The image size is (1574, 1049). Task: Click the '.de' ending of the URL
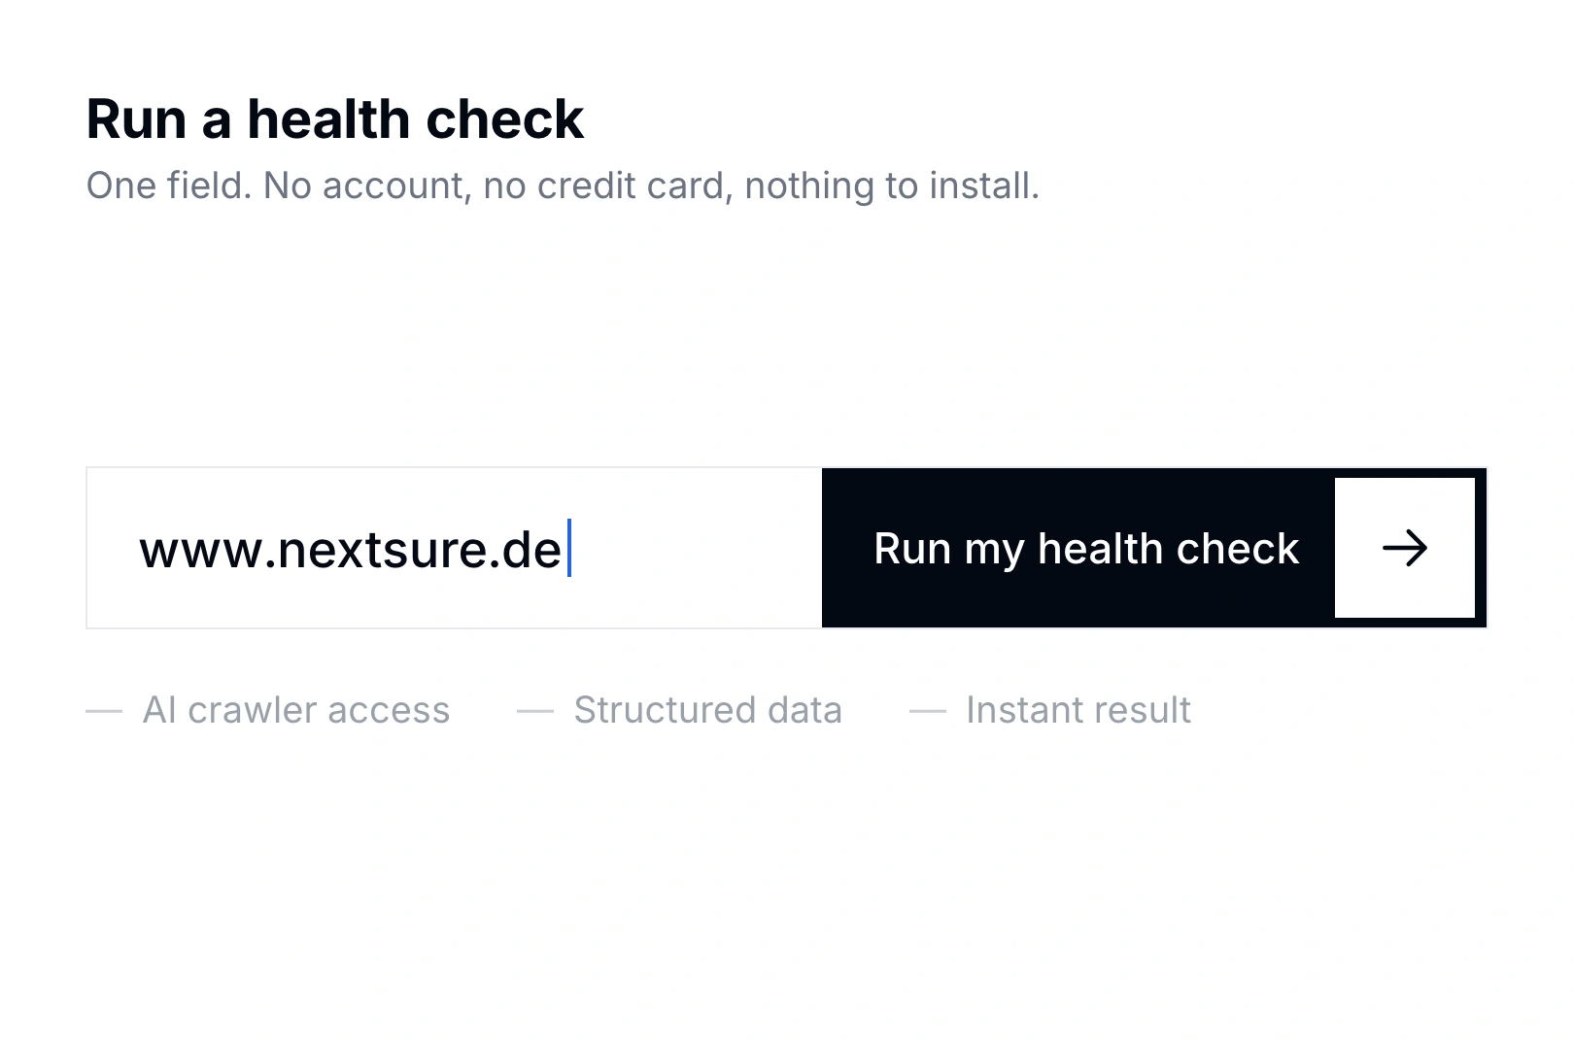coord(527,550)
